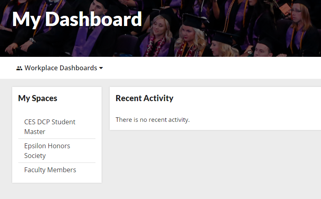Click the gray page background below Recent Activity
The image size is (321, 199).
pos(215,164)
